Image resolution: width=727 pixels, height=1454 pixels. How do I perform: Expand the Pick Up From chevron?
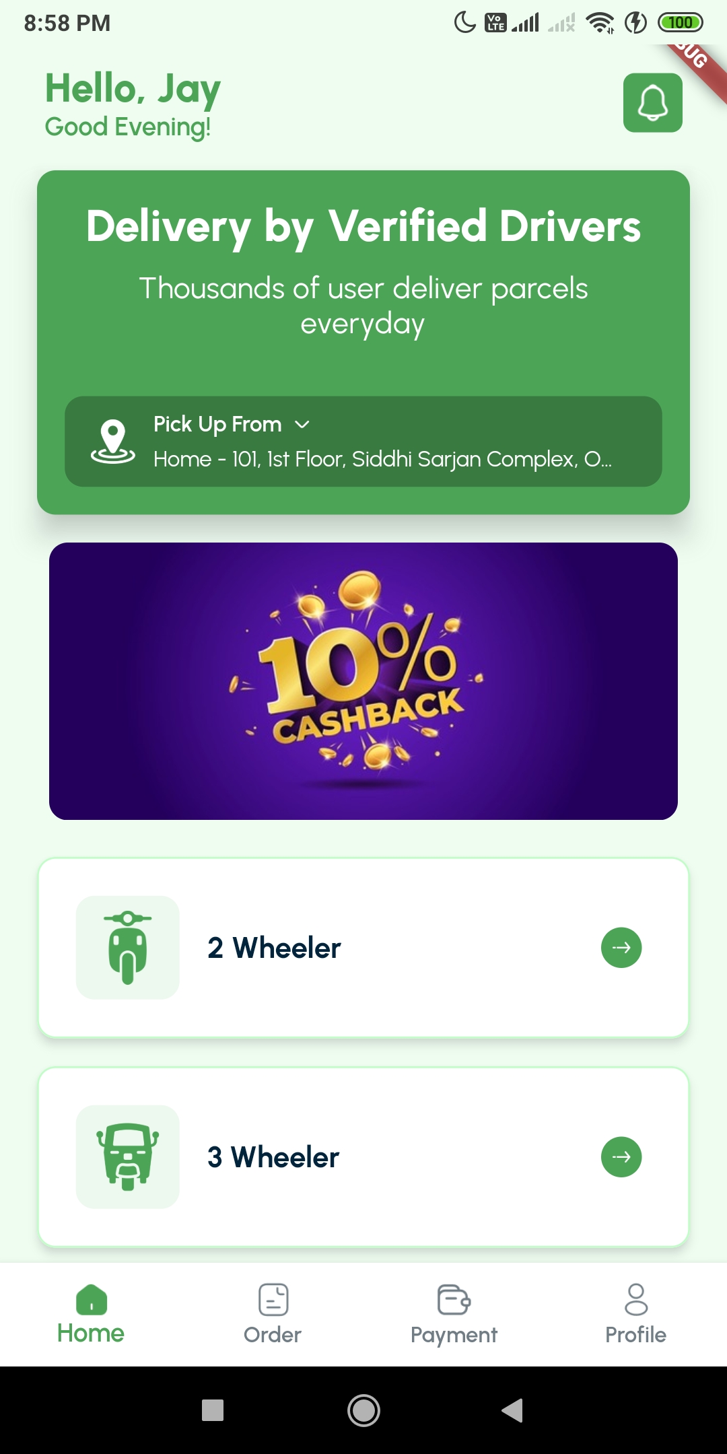[x=302, y=424]
